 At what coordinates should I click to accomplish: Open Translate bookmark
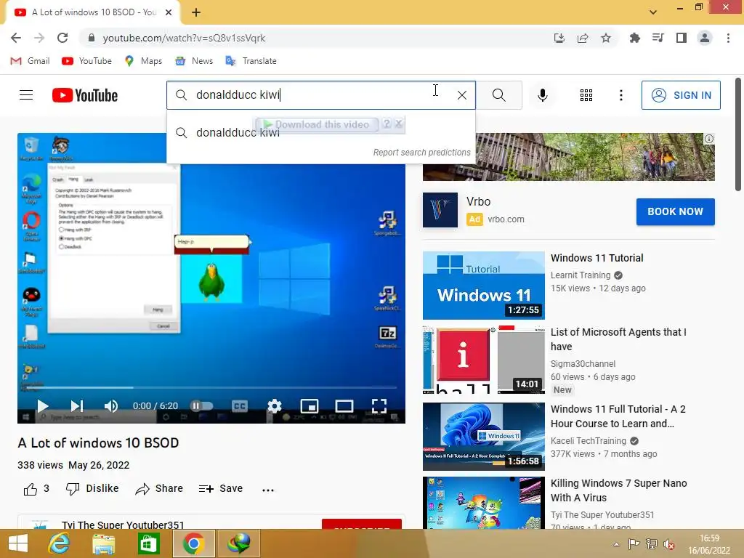point(251,61)
